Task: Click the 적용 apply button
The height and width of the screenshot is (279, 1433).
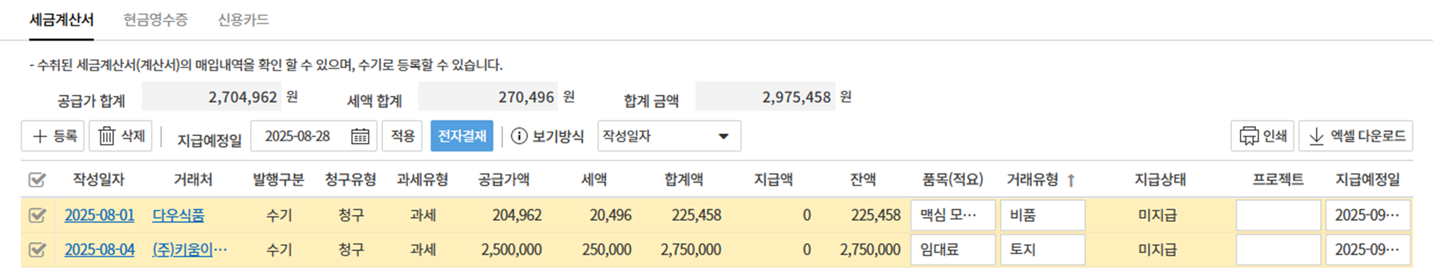Action: click(402, 136)
